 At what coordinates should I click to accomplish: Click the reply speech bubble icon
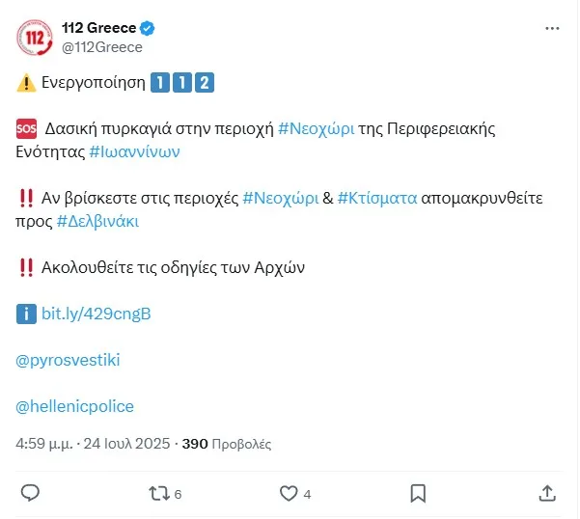[x=30, y=493]
